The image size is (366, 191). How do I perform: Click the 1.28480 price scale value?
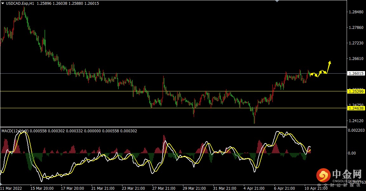coord(356,12)
